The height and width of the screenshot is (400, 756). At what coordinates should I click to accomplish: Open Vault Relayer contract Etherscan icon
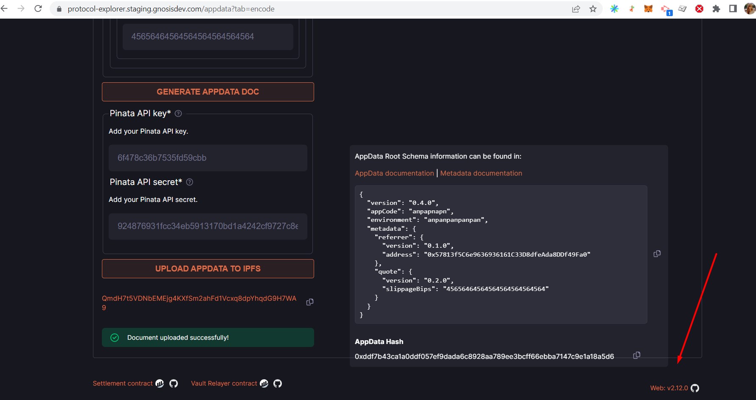point(264,383)
